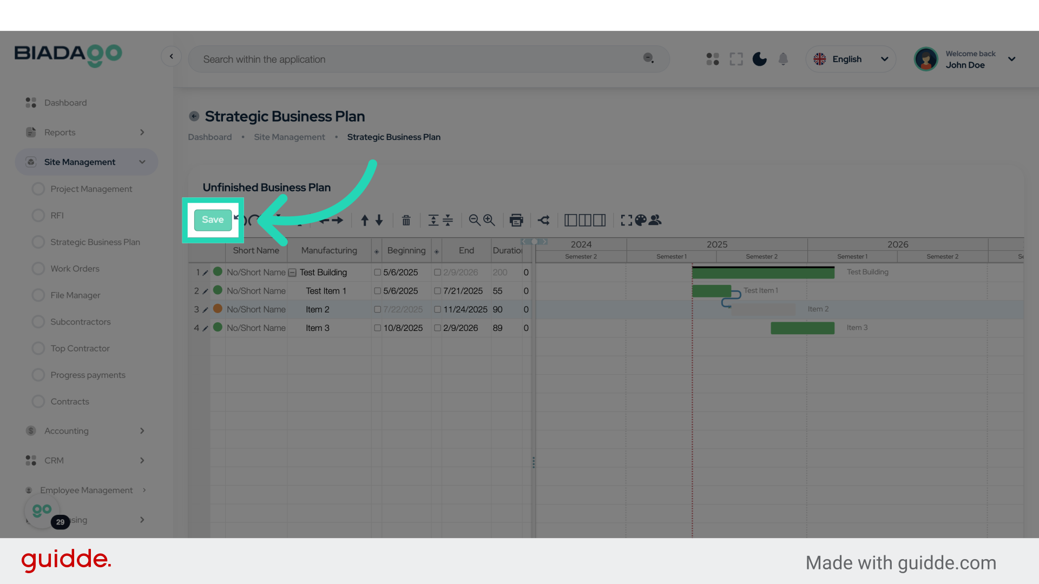
Task: Open the notifications bell
Action: coord(783,59)
